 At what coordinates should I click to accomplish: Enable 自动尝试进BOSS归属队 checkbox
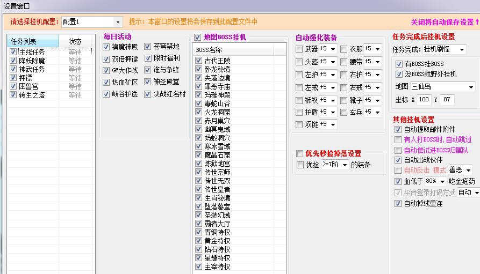point(398,150)
